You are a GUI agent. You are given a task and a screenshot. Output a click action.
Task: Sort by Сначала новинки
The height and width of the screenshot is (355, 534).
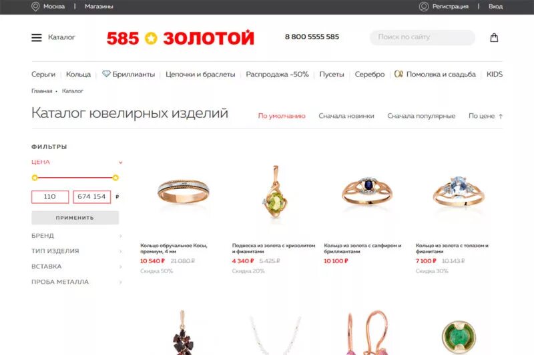point(346,116)
